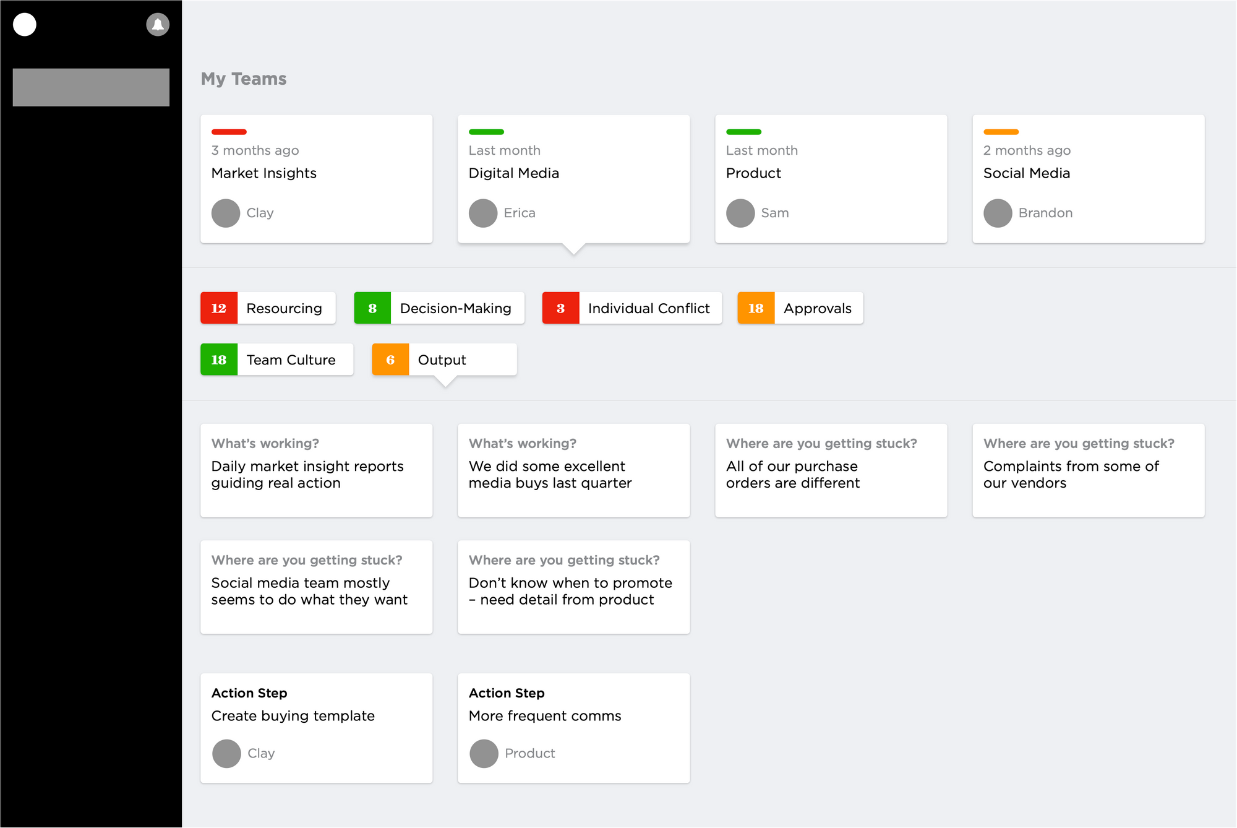The width and height of the screenshot is (1237, 828).
Task: Choose the Team Culture category
Action: 277,360
